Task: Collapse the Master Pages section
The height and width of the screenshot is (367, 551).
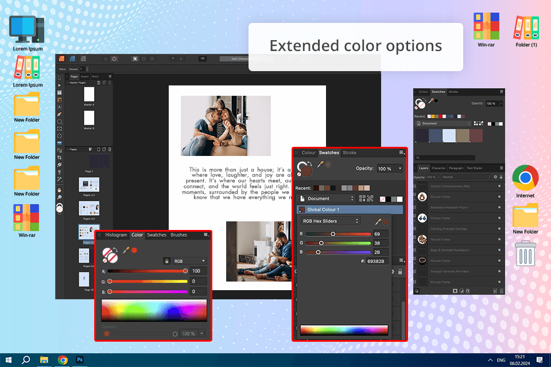Action: tap(68, 83)
